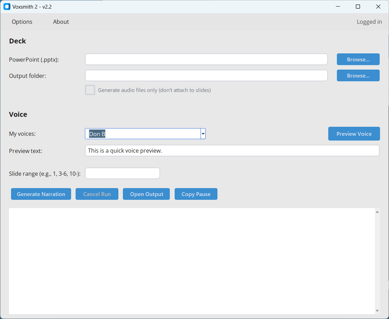Click the My voices label
The width and height of the screenshot is (389, 319).
[x=22, y=134]
